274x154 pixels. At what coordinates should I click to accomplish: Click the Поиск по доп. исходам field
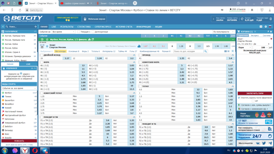coord(189,51)
